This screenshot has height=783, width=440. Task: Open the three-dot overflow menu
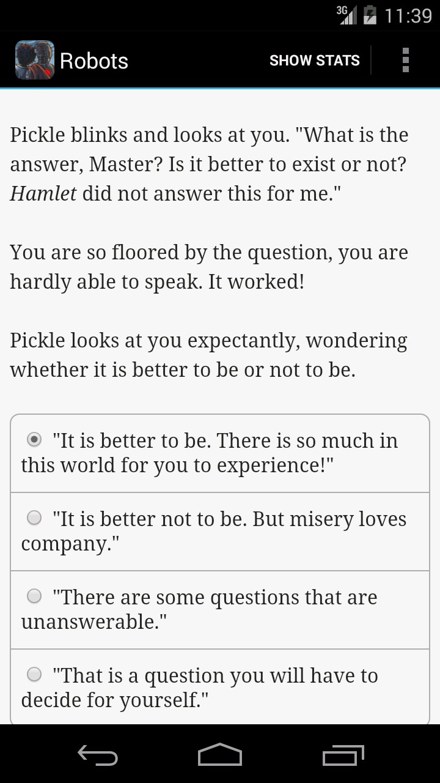coord(405,60)
